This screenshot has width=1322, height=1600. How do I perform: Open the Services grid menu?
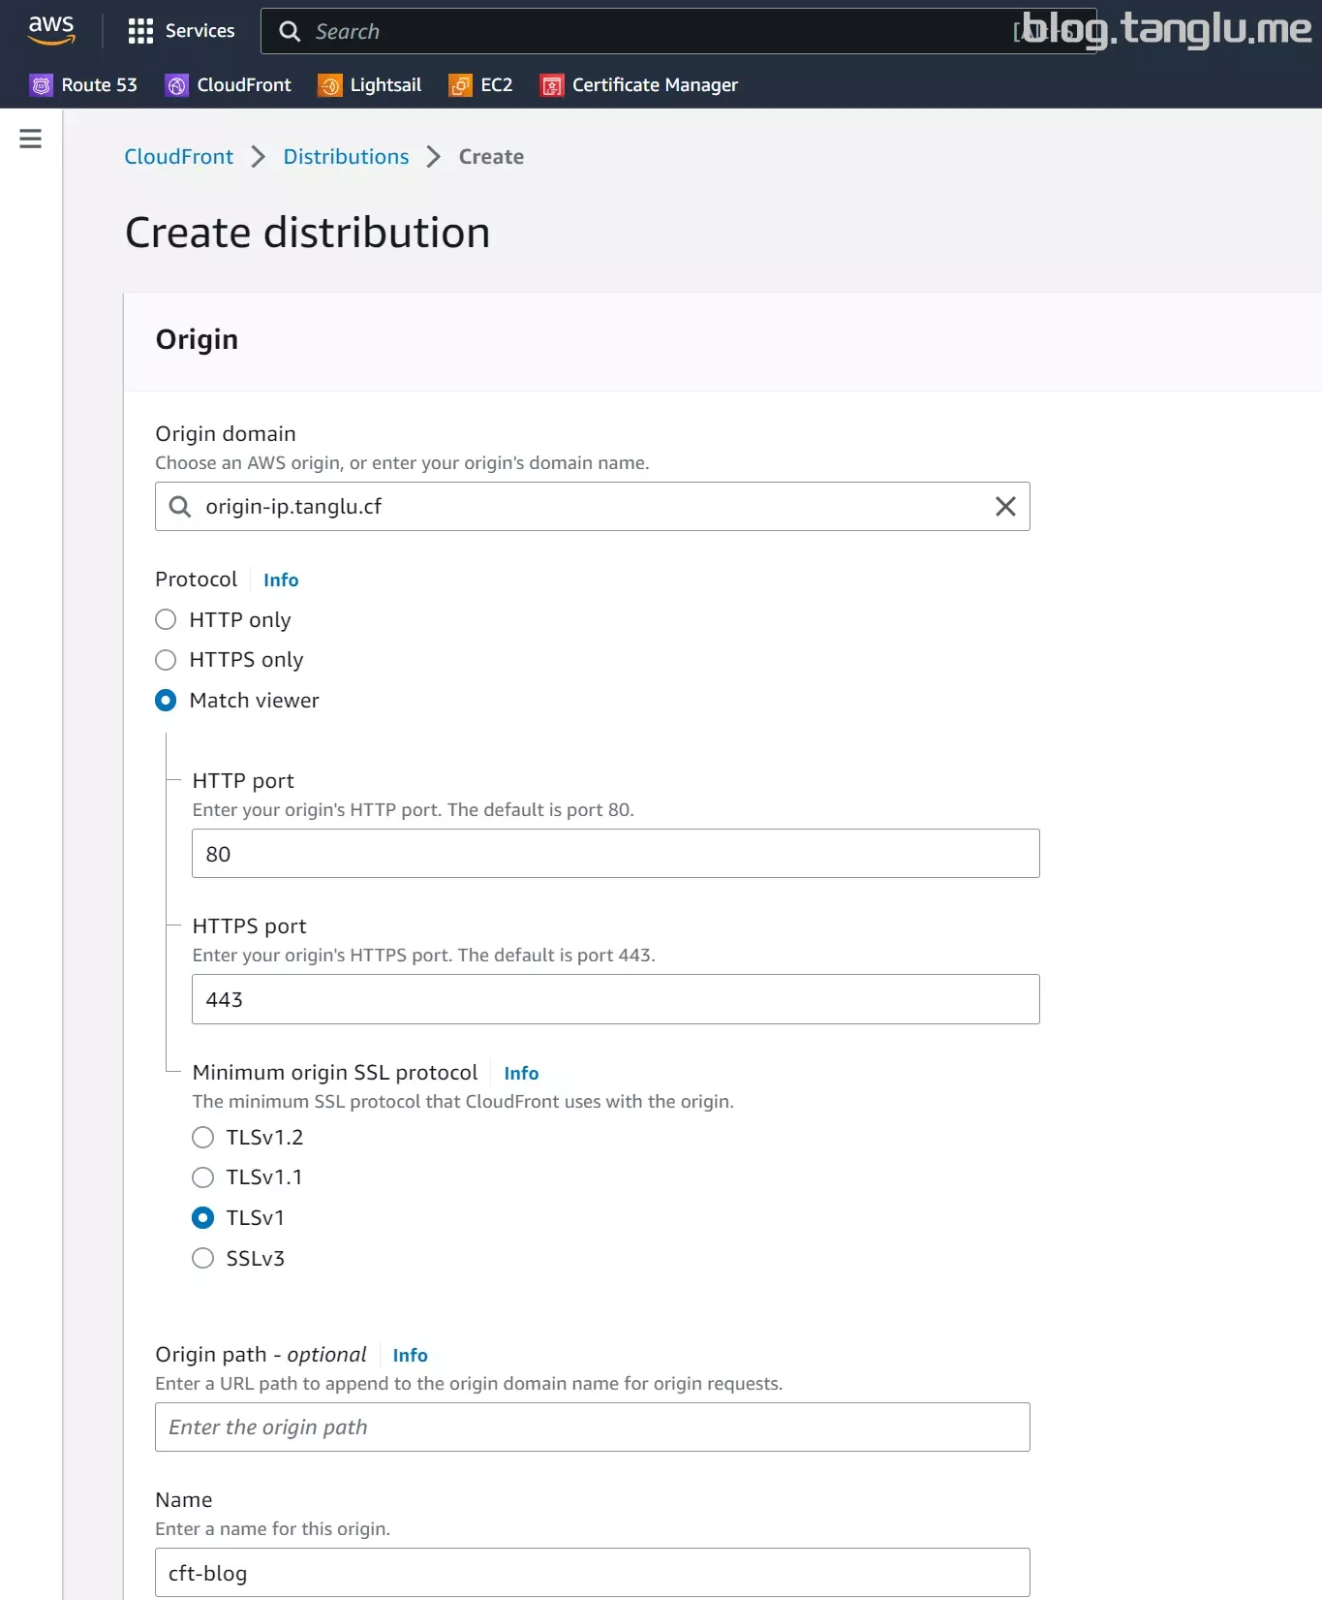[x=181, y=31]
